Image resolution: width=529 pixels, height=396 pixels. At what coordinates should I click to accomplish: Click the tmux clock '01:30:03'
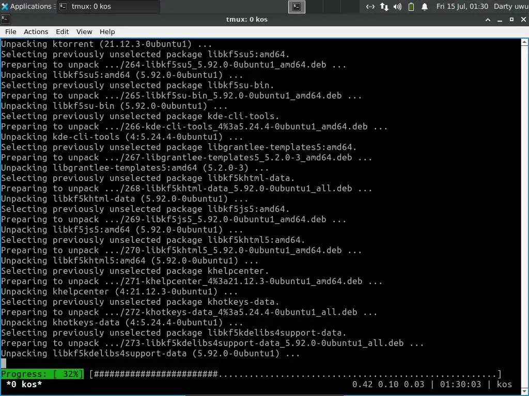pyautogui.click(x=460, y=384)
